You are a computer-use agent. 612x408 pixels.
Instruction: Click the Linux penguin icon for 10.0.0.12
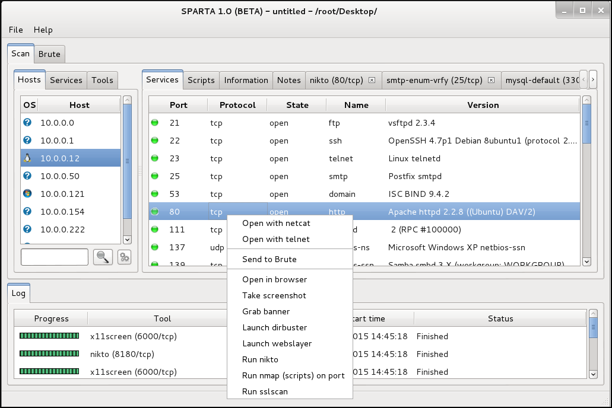tap(27, 158)
